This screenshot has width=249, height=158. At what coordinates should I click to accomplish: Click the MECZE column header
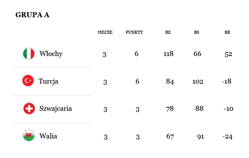(x=105, y=33)
